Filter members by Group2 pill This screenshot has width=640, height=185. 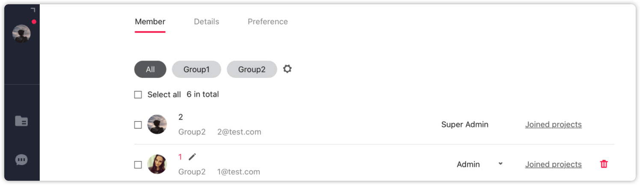click(252, 69)
